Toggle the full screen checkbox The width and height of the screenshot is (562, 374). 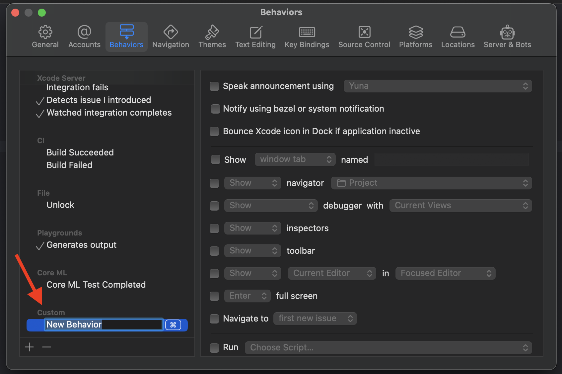coord(214,296)
